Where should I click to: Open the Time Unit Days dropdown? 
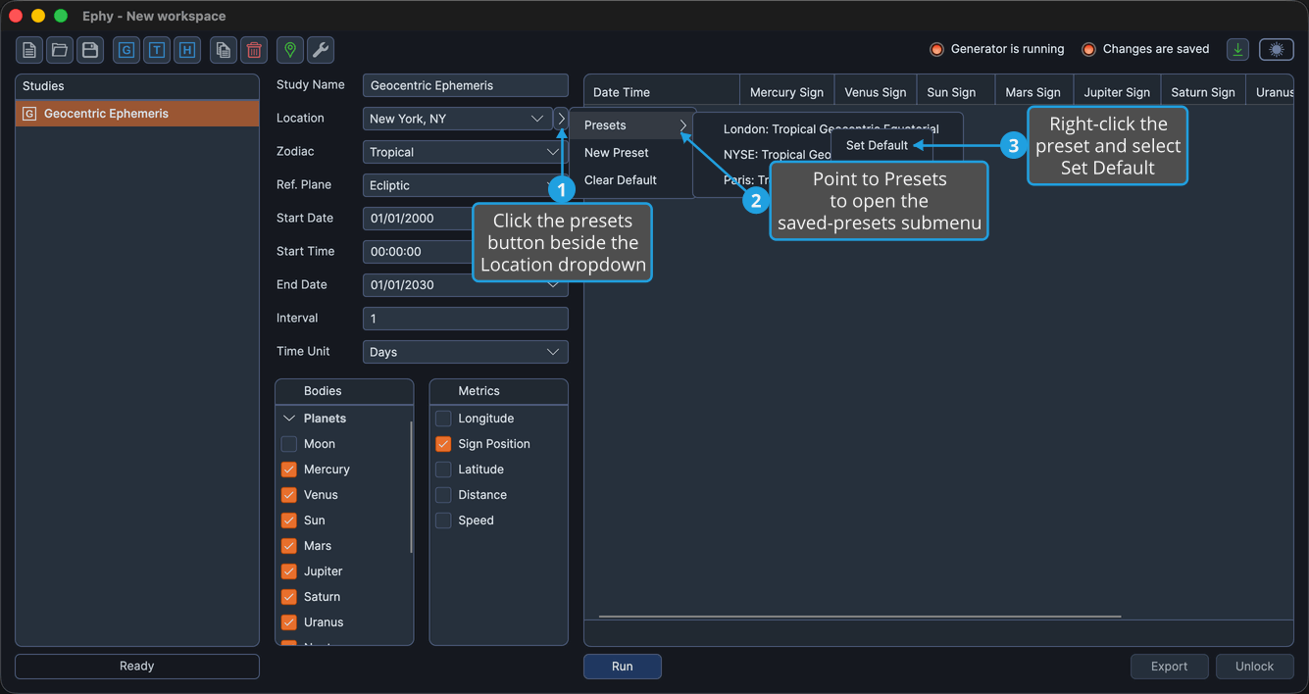(x=465, y=352)
